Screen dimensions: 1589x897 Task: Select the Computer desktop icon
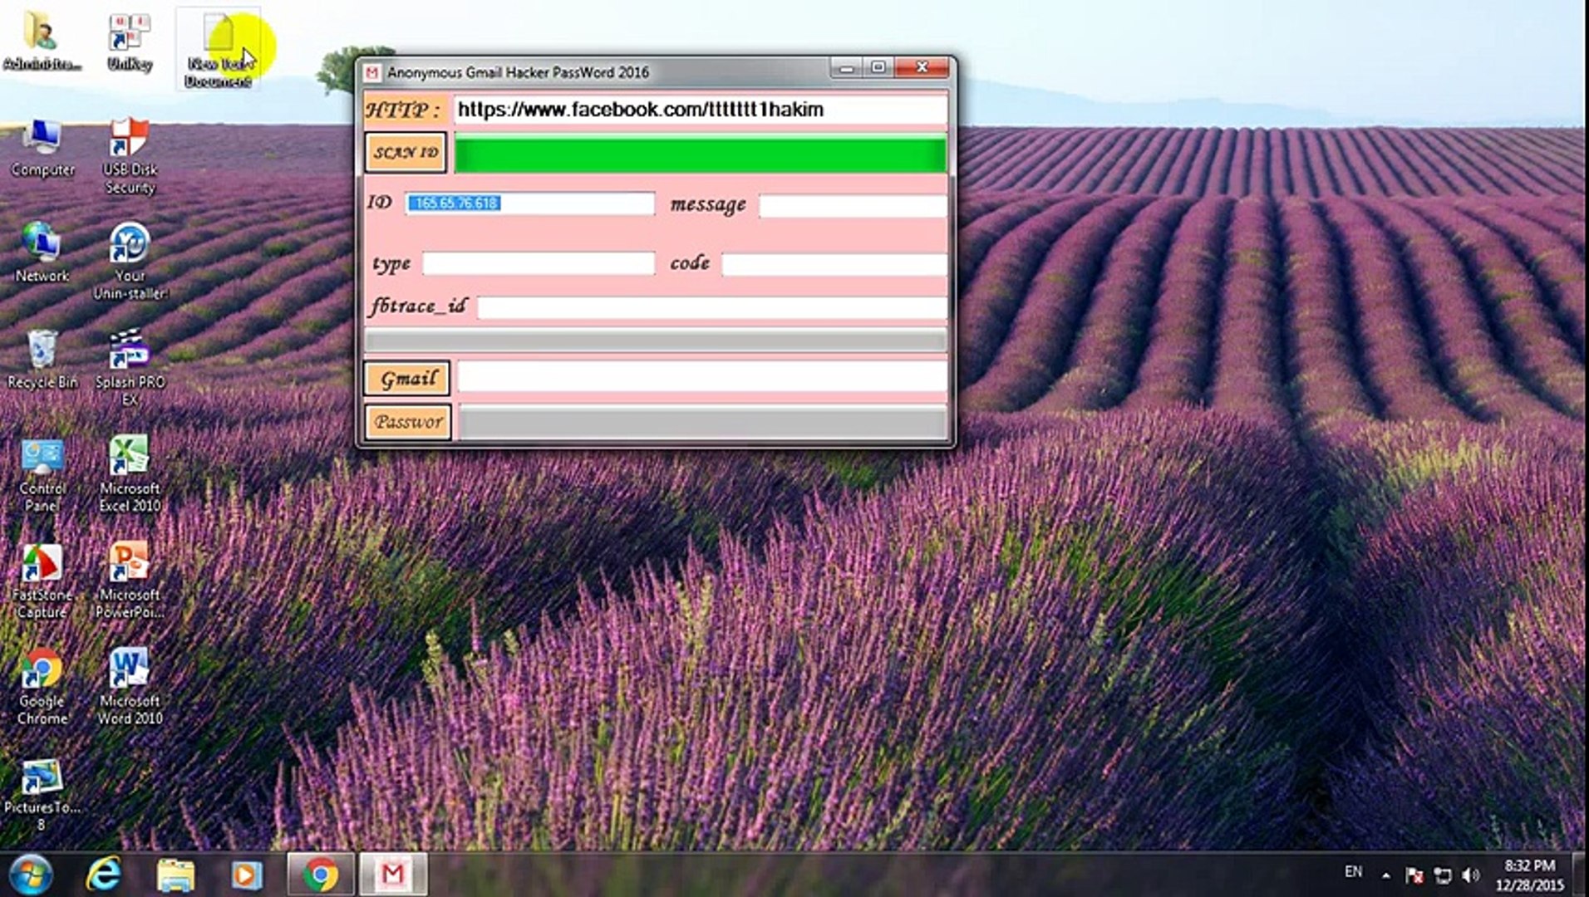point(42,149)
